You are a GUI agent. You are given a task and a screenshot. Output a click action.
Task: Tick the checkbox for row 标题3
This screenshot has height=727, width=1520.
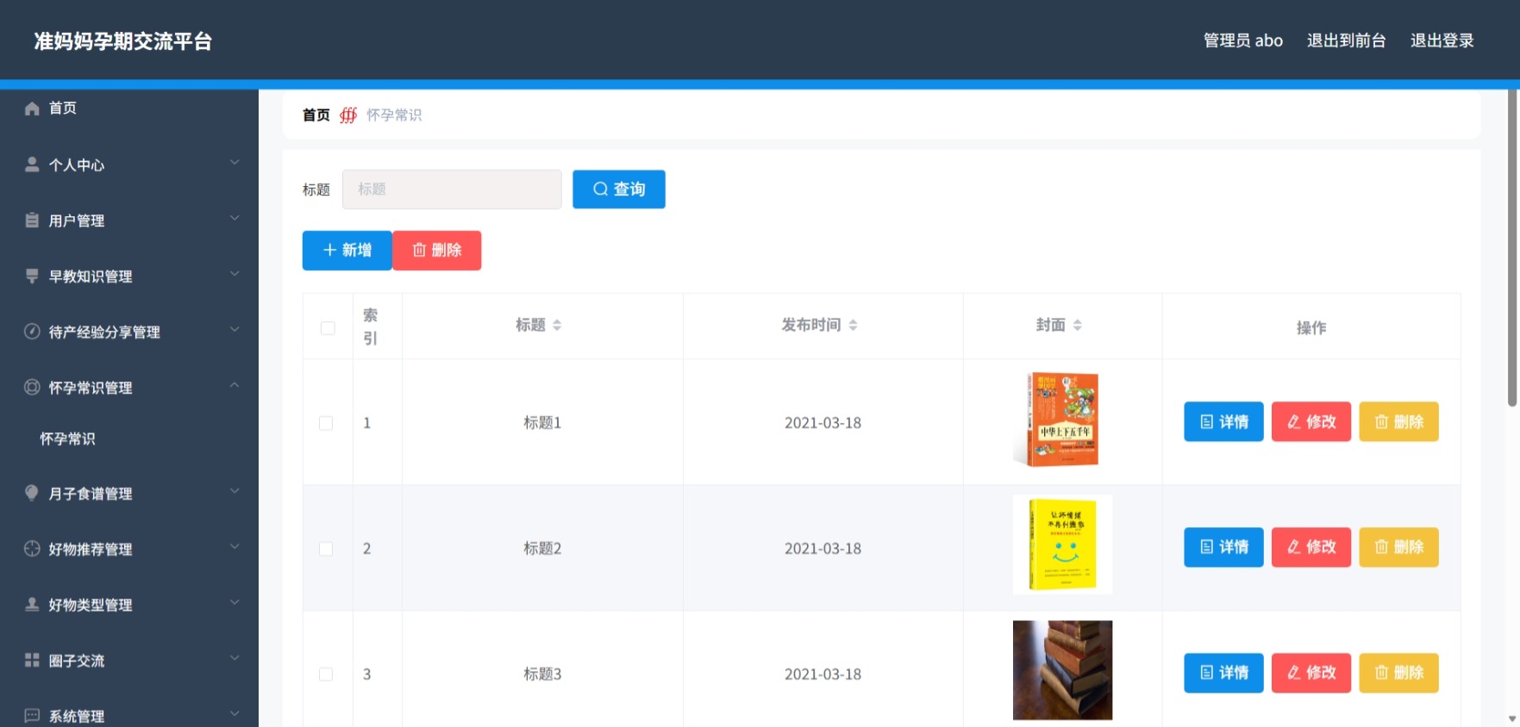(326, 674)
